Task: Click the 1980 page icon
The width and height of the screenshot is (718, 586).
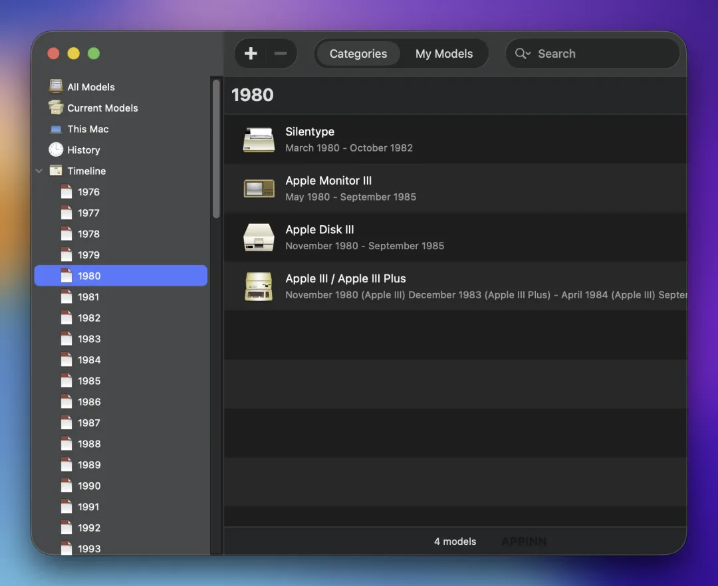Action: coord(66,275)
